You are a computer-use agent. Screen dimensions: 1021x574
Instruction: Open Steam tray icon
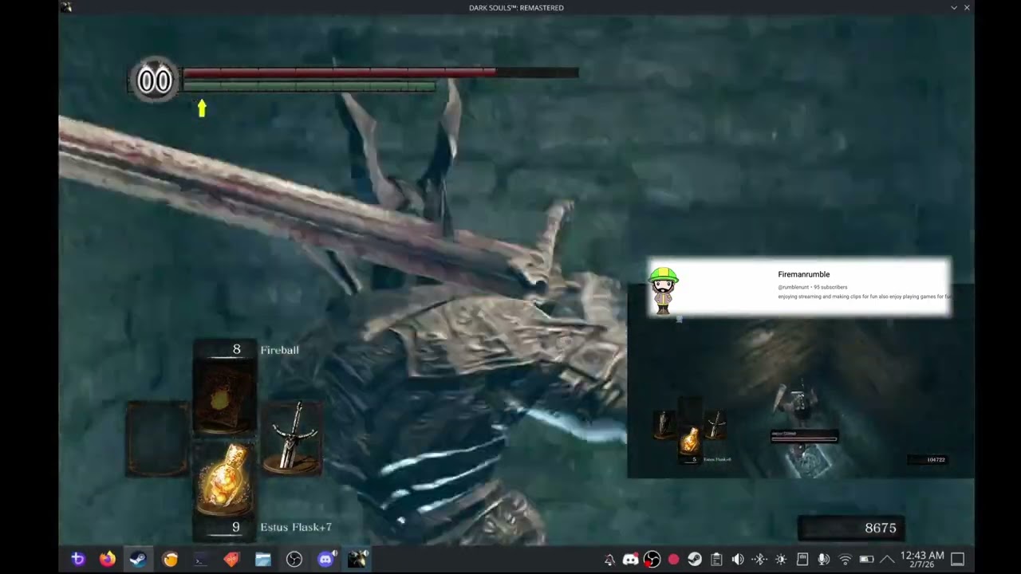tap(695, 560)
